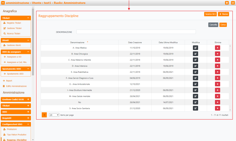This screenshot has width=236, height=141.
Task: Click the power icon in top bar
Action: (x=233, y=3)
